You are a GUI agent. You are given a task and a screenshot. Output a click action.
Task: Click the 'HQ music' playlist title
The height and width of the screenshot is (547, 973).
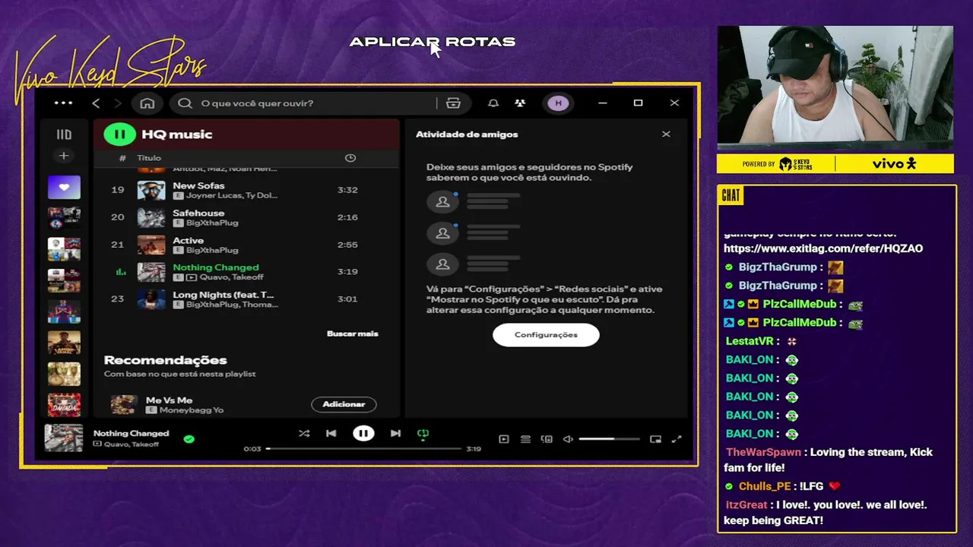tap(176, 134)
